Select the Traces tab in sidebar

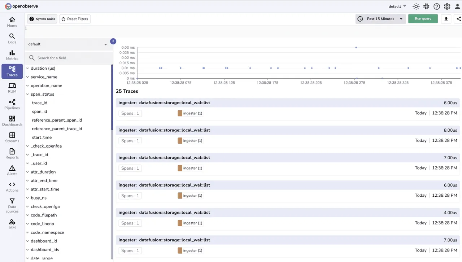click(12, 71)
